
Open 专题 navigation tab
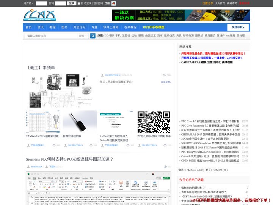[x=94, y=27]
